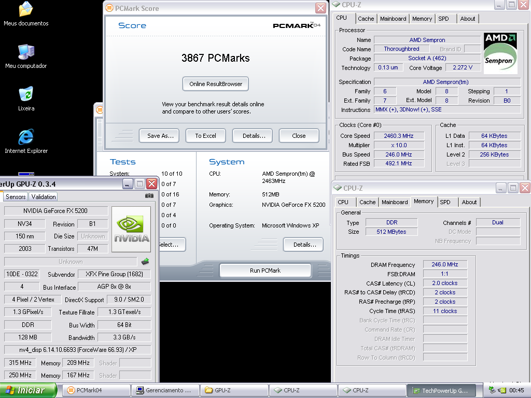Screen dimensions: 531x398
Task: Click Core Speed value 2460.3 MHz
Action: click(399, 136)
